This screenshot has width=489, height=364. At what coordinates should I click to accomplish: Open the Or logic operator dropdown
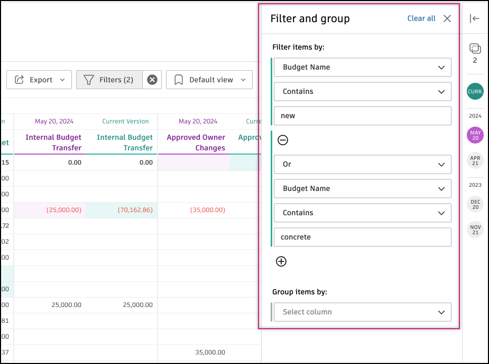point(362,164)
